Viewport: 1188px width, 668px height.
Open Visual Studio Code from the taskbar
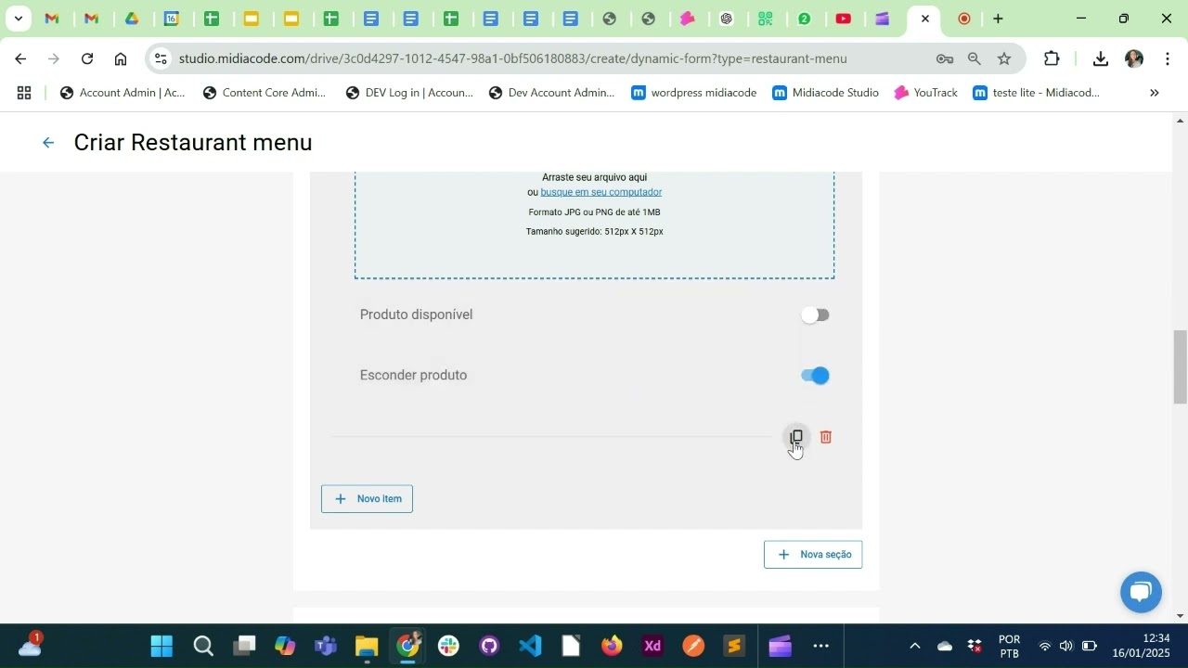click(x=530, y=646)
